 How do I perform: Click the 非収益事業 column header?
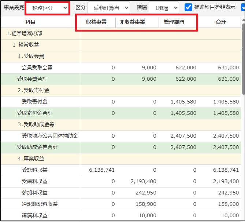(x=132, y=22)
